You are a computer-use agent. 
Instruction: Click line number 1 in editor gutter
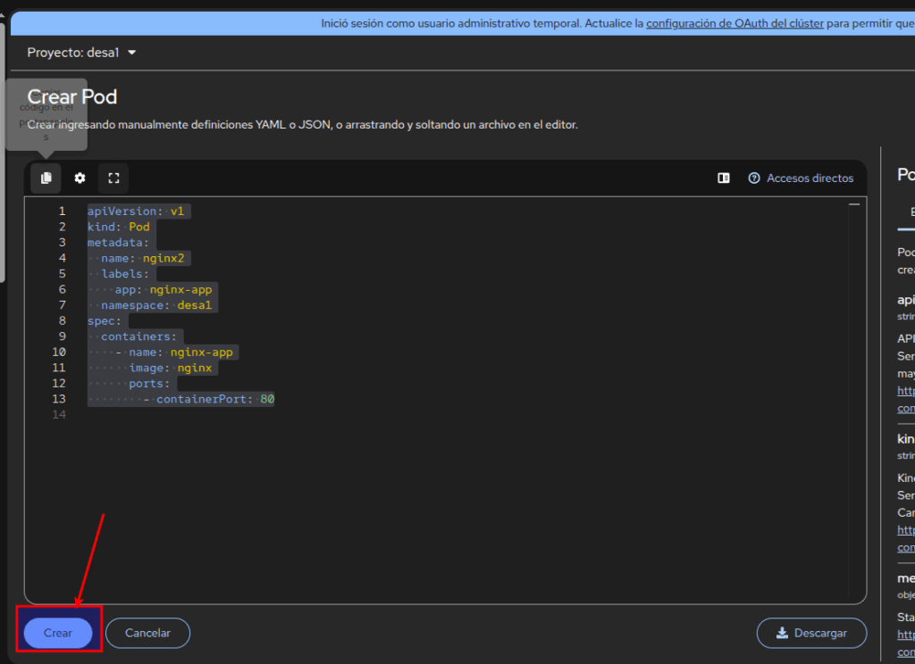pyautogui.click(x=62, y=212)
